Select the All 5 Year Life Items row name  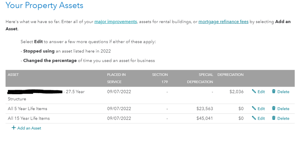click(27, 109)
